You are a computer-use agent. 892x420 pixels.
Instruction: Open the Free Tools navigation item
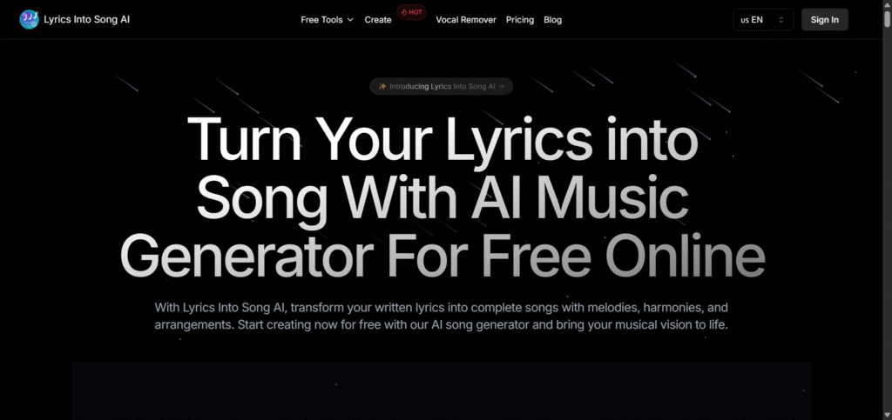(328, 20)
